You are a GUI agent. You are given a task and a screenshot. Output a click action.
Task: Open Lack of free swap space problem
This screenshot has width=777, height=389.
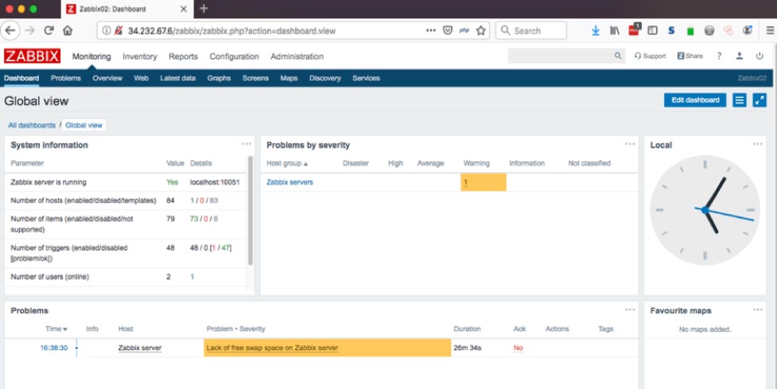(272, 348)
